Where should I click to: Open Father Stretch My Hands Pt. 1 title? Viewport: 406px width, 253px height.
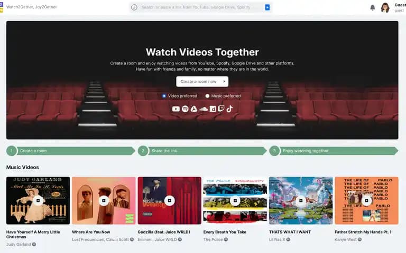point(363,232)
